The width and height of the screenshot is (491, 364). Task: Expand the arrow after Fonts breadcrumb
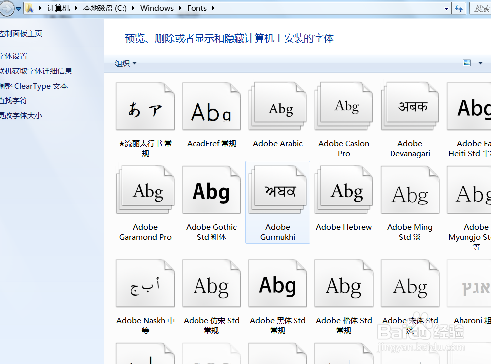(213, 8)
